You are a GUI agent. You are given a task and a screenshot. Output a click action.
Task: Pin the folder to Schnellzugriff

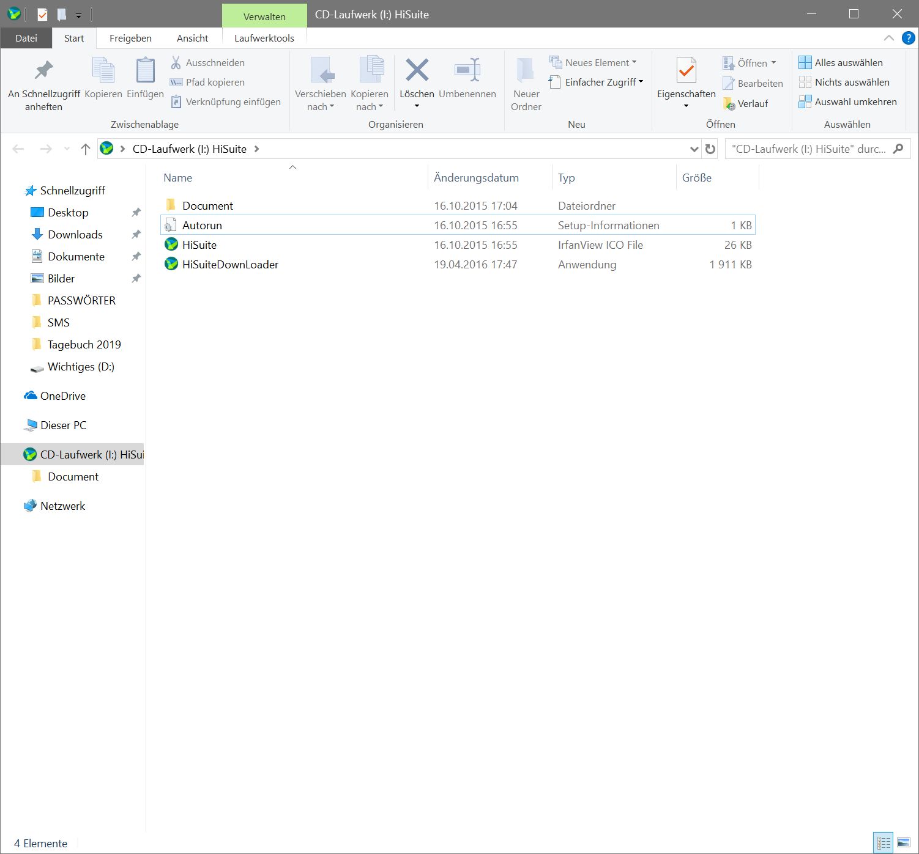tap(43, 85)
